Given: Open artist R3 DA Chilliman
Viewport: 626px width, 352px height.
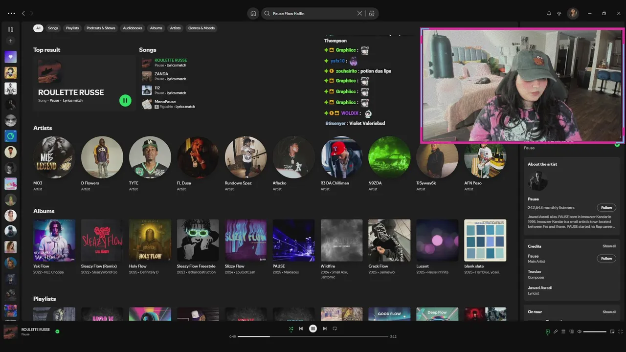Looking at the screenshot, I should point(342,164).
